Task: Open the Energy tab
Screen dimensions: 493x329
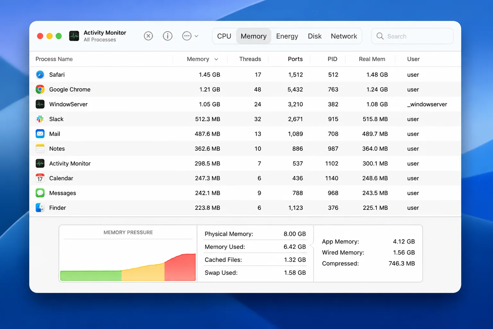Action: pyautogui.click(x=287, y=36)
